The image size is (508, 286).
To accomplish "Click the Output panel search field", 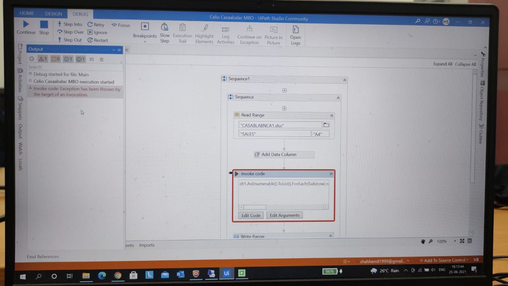I will click(x=75, y=67).
